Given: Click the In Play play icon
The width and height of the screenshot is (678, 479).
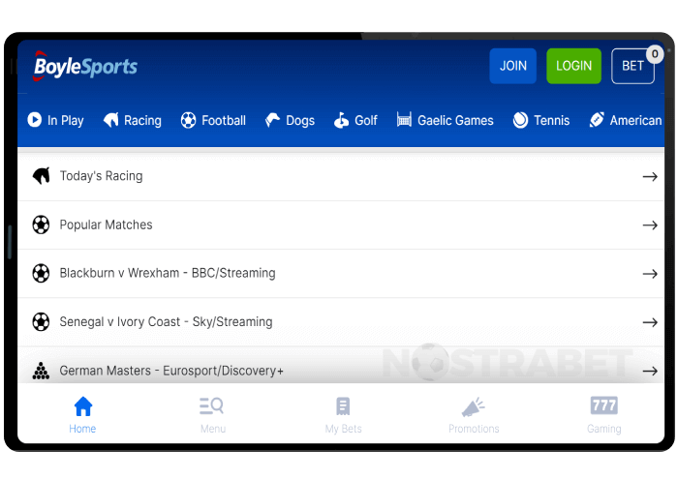Looking at the screenshot, I should (x=35, y=120).
